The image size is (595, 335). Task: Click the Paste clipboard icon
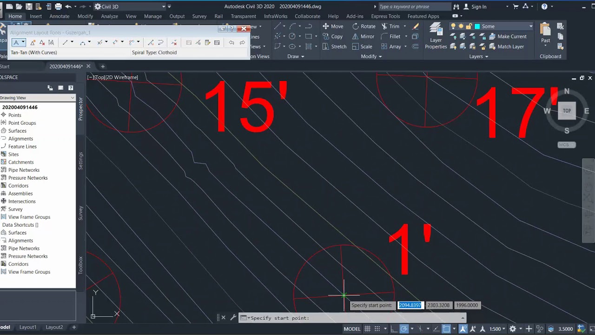click(546, 29)
